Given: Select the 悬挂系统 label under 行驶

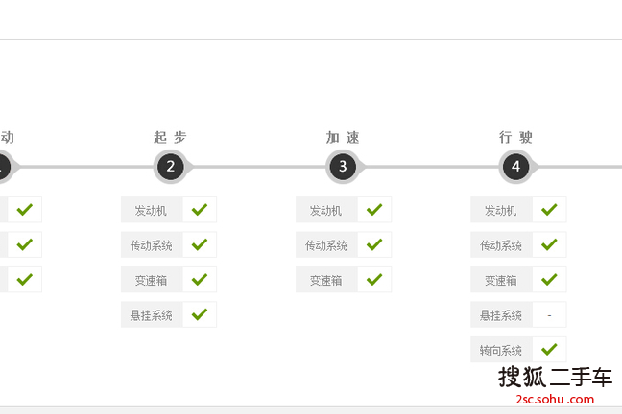Looking at the screenshot, I should pyautogui.click(x=501, y=315).
